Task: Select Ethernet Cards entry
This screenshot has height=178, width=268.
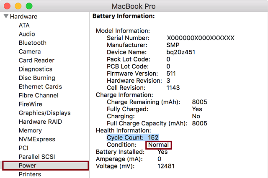Action: coord(40,86)
